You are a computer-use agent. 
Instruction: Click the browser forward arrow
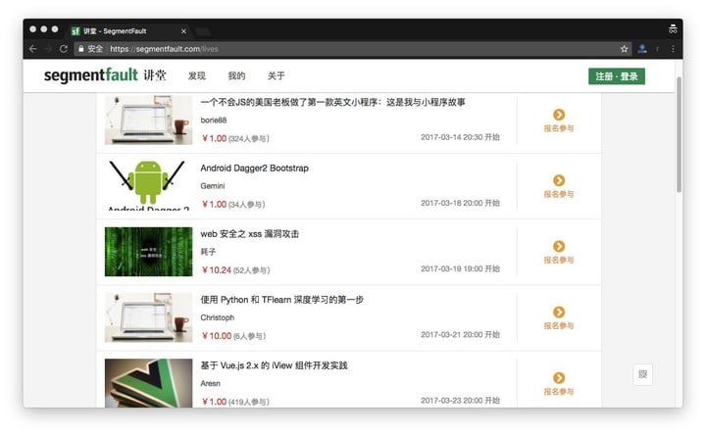(49, 49)
